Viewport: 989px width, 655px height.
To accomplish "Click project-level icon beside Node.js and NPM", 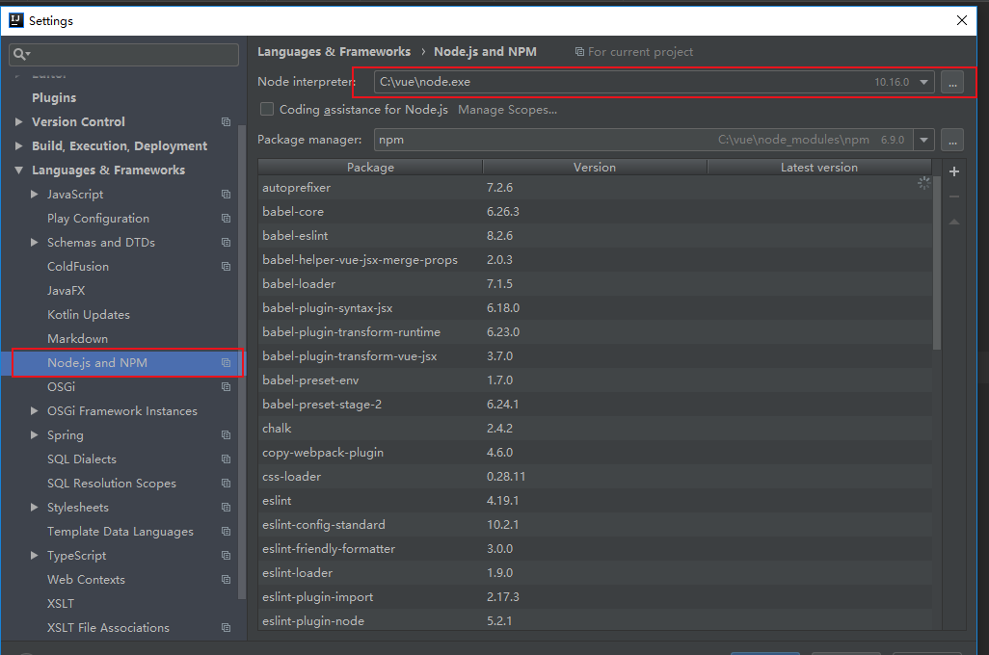I will click(226, 363).
